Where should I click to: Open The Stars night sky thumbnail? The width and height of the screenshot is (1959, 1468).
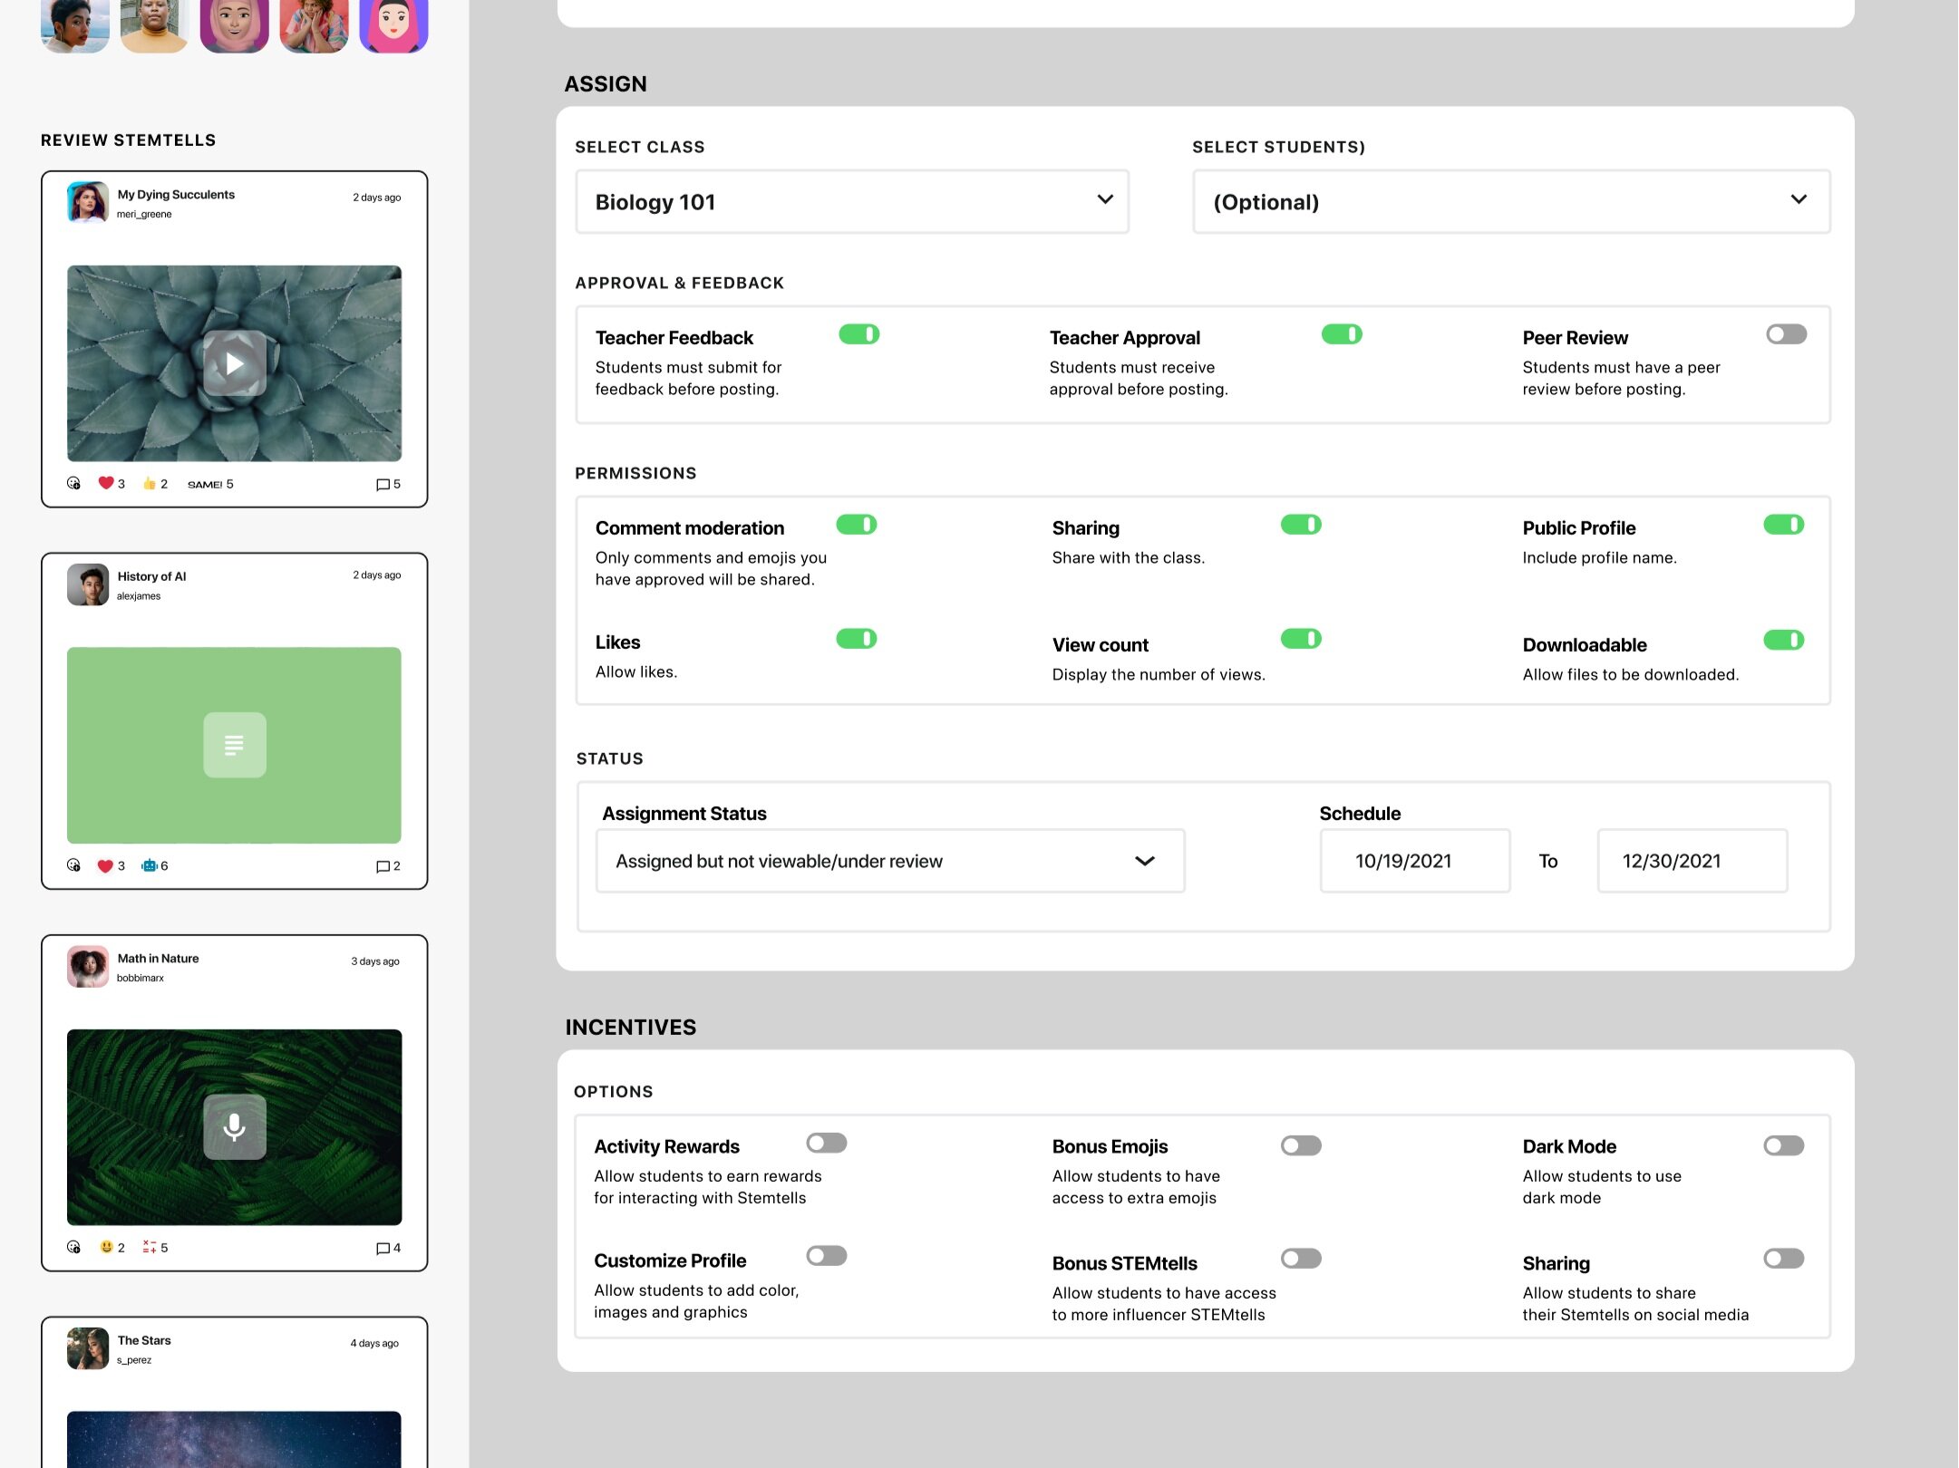(x=235, y=1439)
